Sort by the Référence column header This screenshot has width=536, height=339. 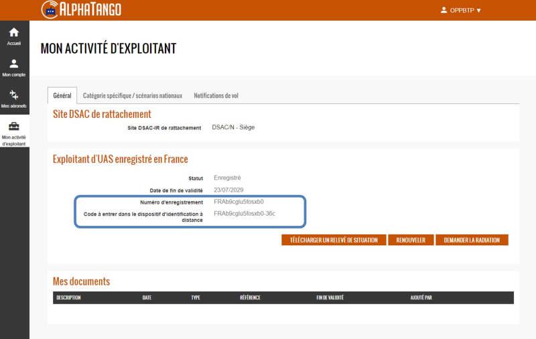[x=250, y=297]
